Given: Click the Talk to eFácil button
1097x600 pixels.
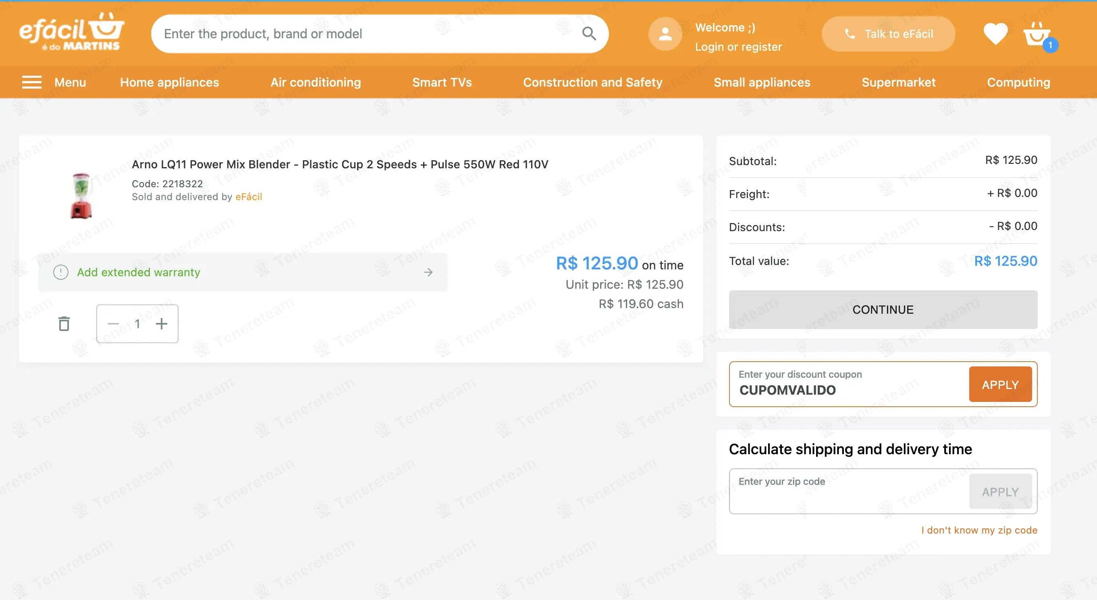Looking at the screenshot, I should 888,34.
